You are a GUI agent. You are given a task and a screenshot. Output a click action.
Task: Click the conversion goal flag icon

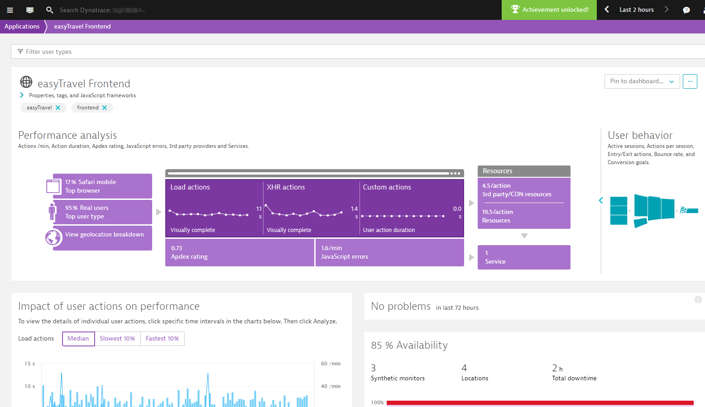pyautogui.click(x=684, y=210)
